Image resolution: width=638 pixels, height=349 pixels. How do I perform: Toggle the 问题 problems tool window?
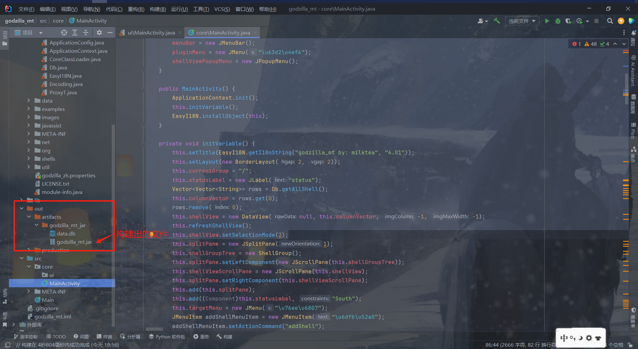click(x=81, y=336)
